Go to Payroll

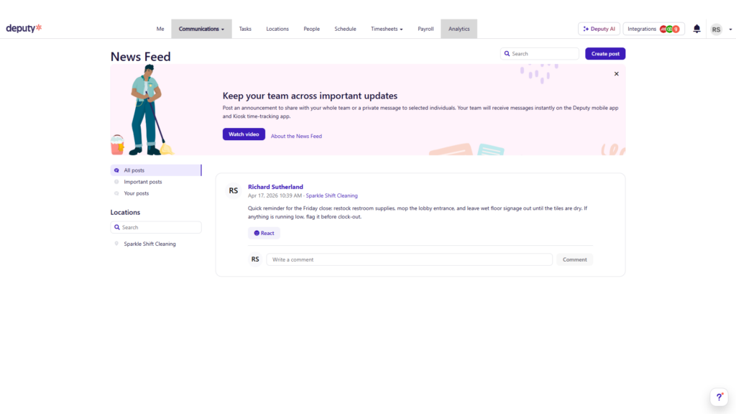425,29
